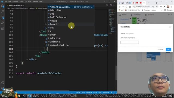Viewport: 174px width, 98px height.
Task: Click the code minimap overview
Action: tap(112, 21)
